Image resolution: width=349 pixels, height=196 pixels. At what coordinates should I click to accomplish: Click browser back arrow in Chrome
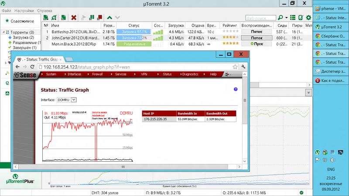(x=17, y=67)
